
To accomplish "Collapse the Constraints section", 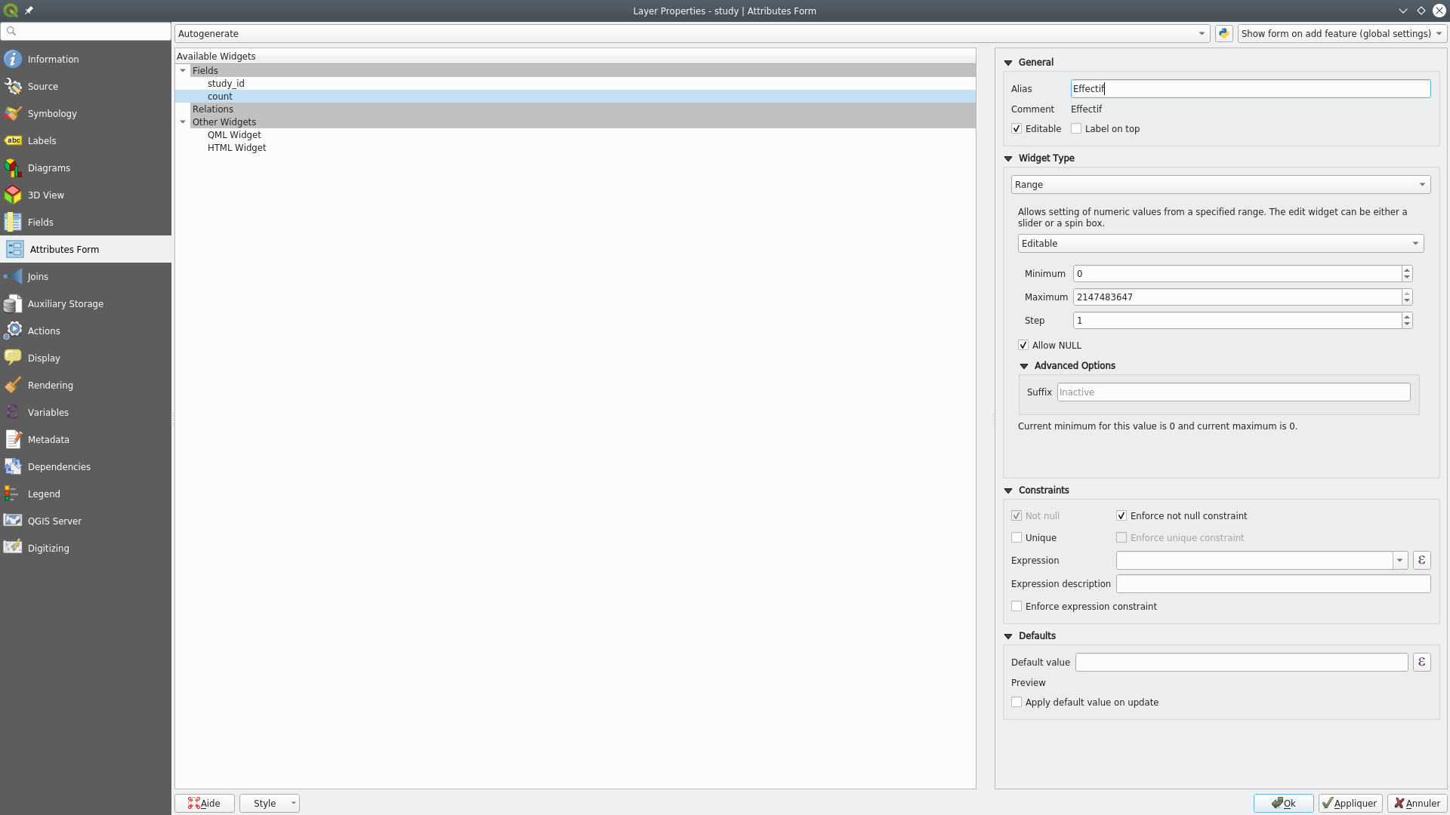I will [1008, 491].
